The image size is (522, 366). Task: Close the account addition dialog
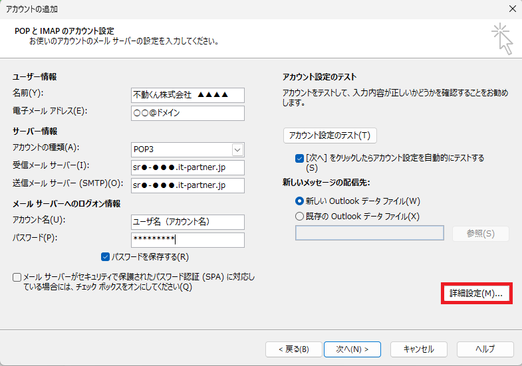[x=512, y=9]
